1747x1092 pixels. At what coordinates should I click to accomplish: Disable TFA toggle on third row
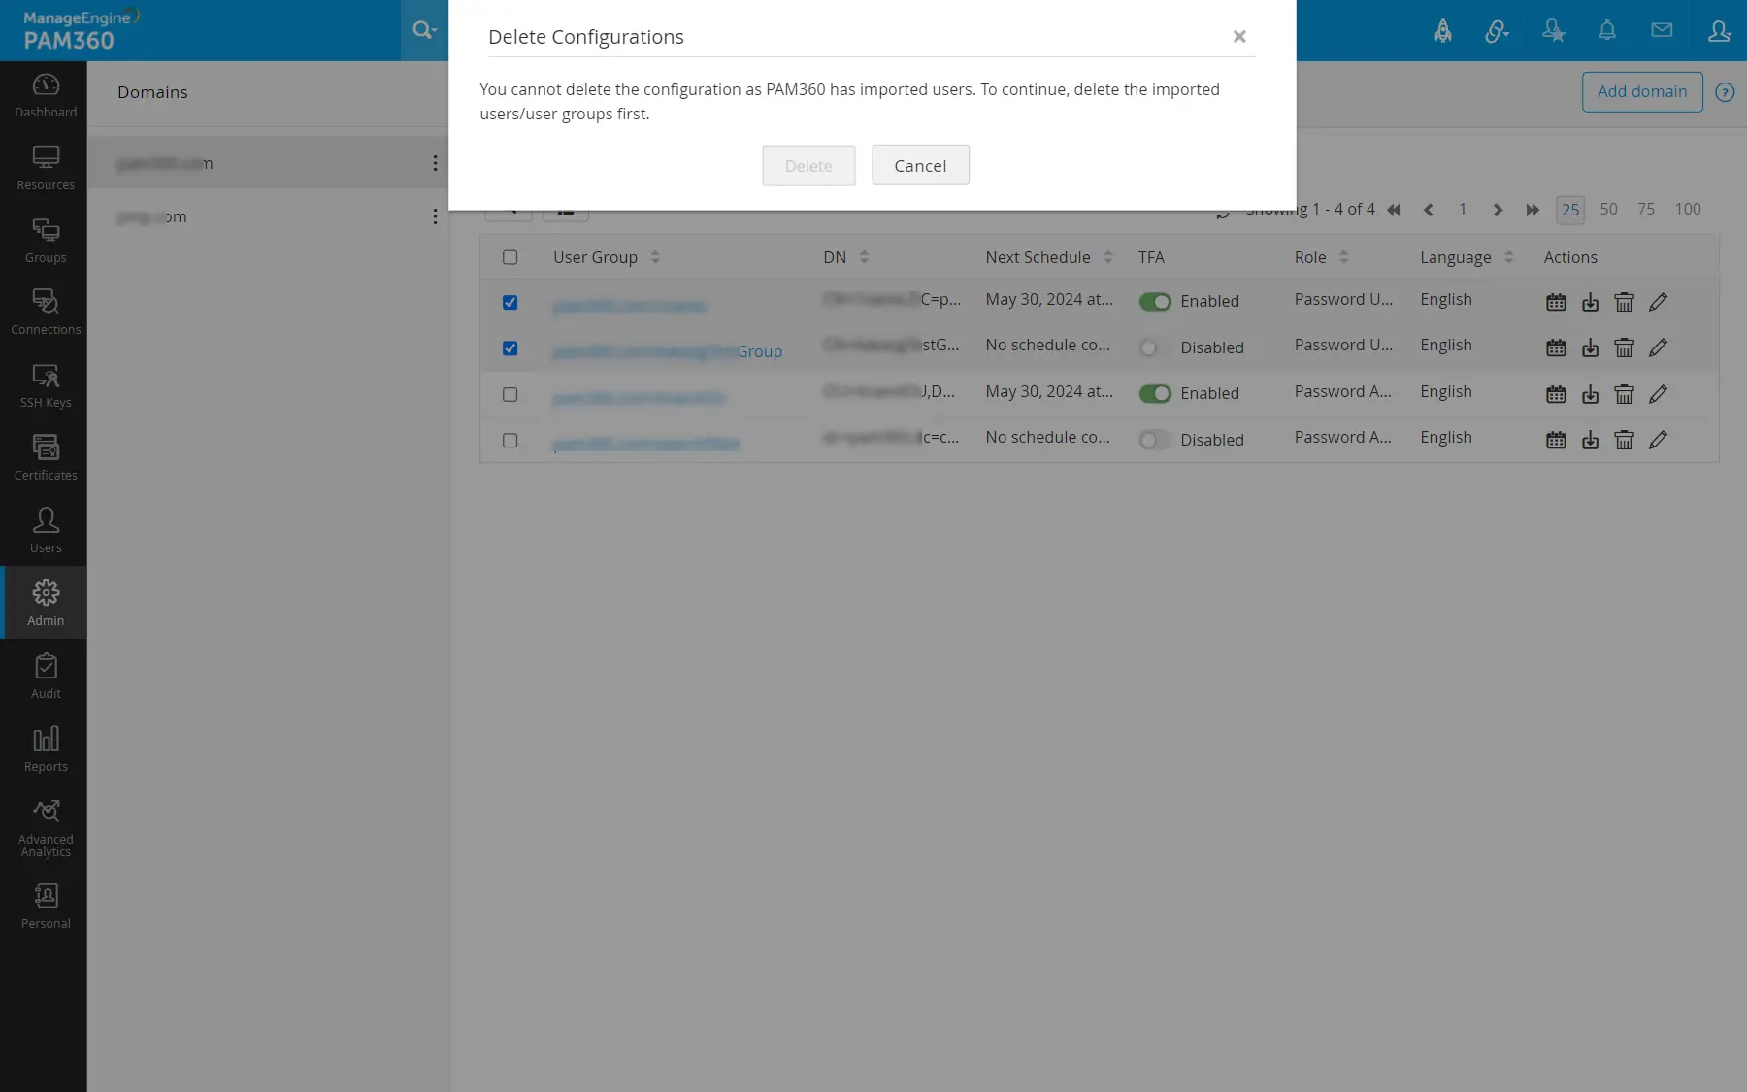(x=1155, y=393)
